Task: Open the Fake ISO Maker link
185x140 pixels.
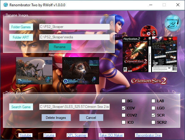Action: (x=111, y=135)
